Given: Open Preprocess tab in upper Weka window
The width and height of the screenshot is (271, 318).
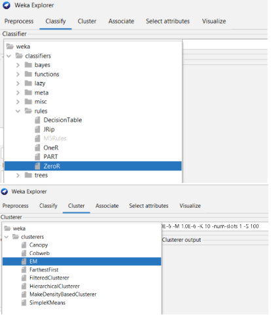Looking at the screenshot, I should point(19,21).
